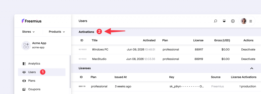Open the user avatar picture
Image resolution: width=261 pixels, height=94 pixels.
coord(244,21)
